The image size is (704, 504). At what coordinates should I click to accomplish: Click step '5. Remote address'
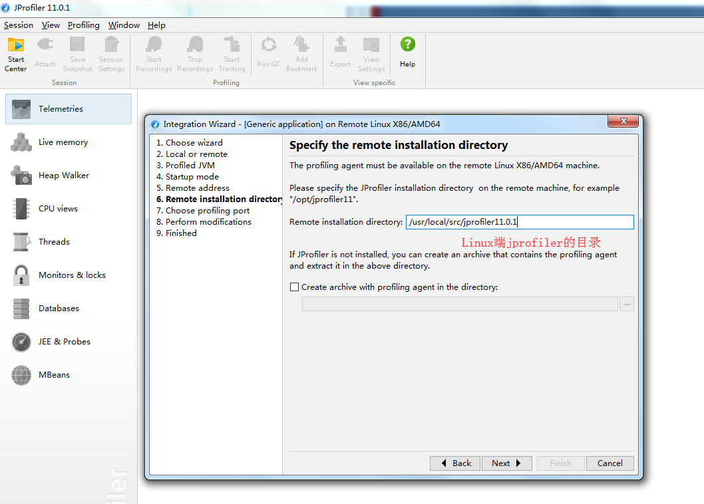point(192,188)
